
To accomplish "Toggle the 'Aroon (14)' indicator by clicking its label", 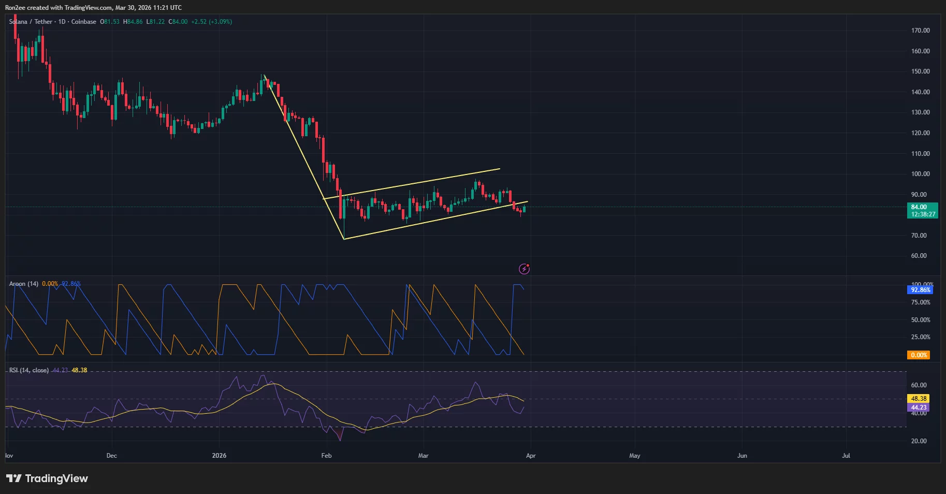I will coord(24,284).
